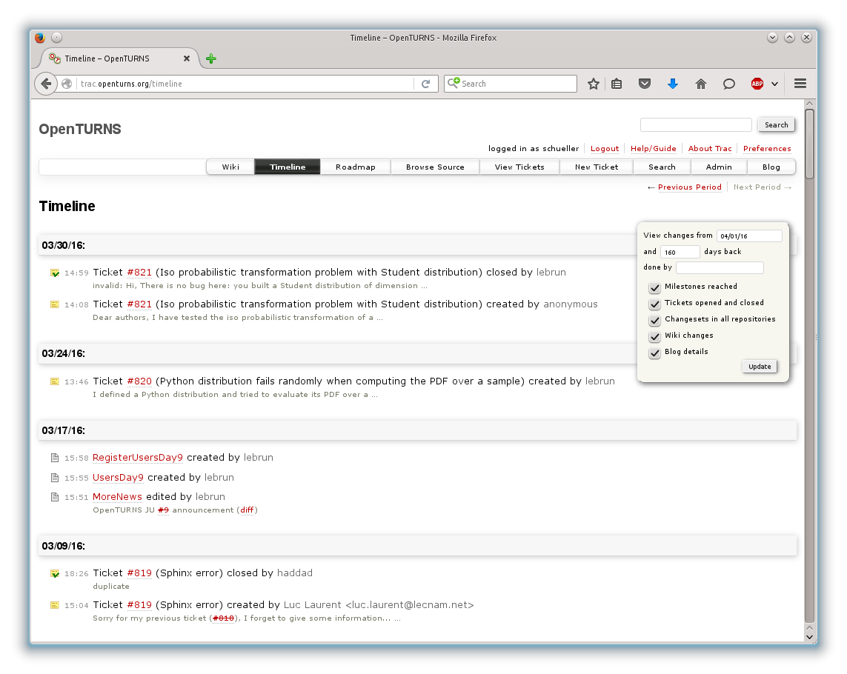Click the bookmark star icon

[593, 84]
